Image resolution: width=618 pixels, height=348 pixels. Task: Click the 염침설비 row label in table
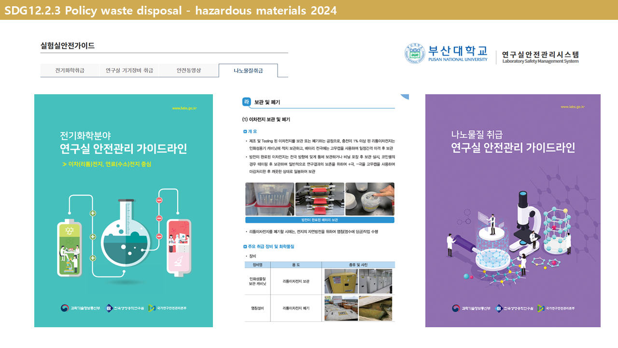pos(257,308)
